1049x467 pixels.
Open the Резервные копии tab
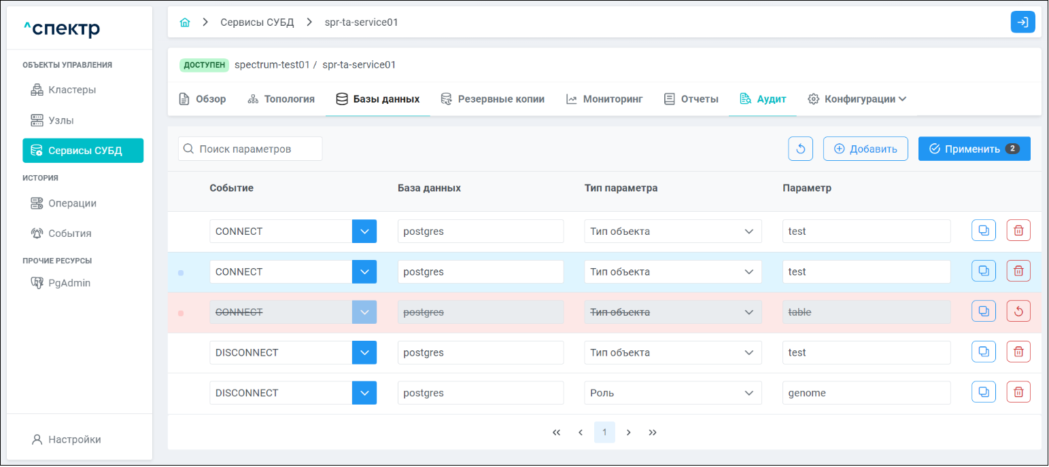pyautogui.click(x=493, y=99)
